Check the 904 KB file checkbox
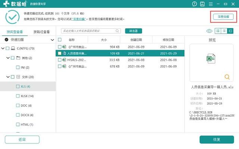The height and width of the screenshot is (149, 239). (60, 47)
